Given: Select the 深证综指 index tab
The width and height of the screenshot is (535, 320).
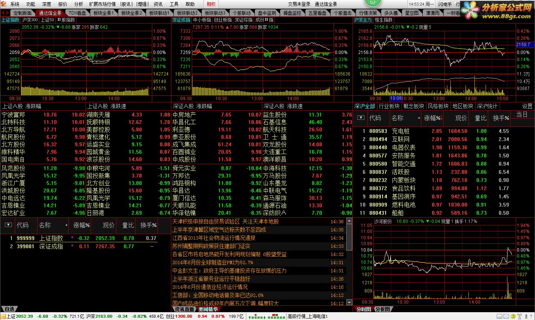Looking at the screenshot, I should click(x=244, y=20).
